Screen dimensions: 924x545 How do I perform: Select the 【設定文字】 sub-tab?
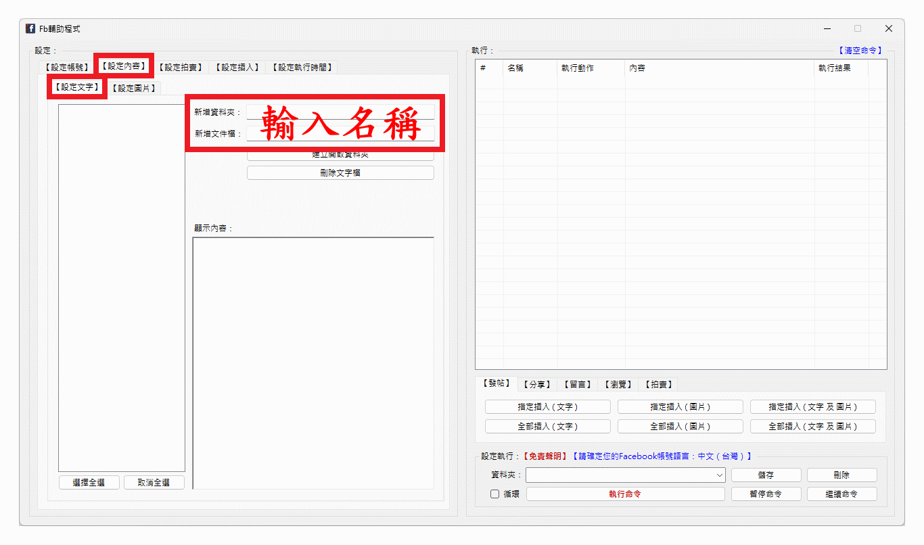(x=76, y=87)
